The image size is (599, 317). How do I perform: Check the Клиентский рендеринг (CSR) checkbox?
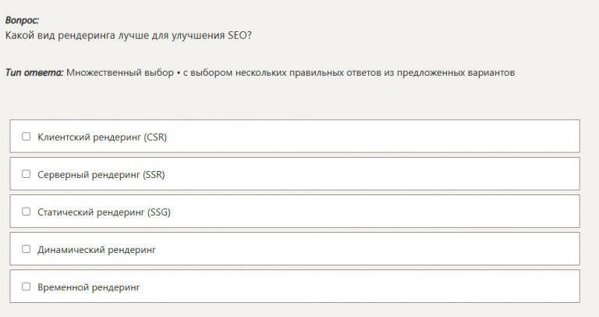(x=26, y=137)
